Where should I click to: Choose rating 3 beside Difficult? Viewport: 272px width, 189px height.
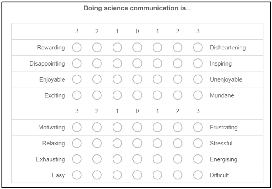(x=198, y=175)
